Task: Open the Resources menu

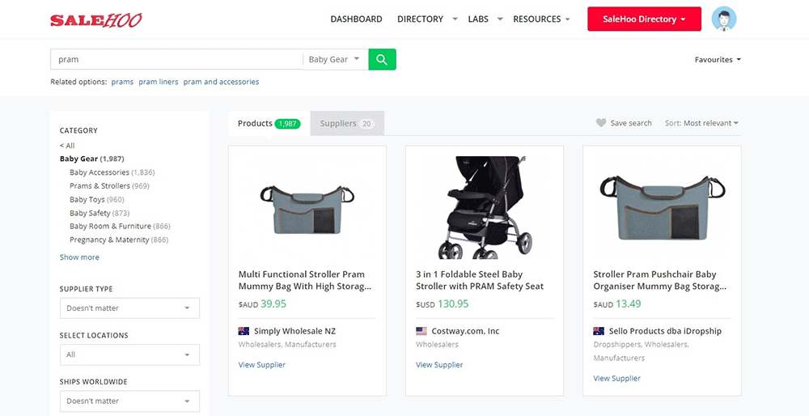Action: pos(541,19)
